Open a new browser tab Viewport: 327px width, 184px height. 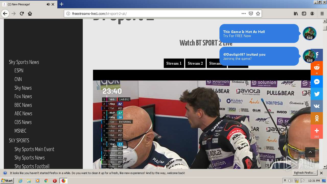pyautogui.click(x=62, y=4)
